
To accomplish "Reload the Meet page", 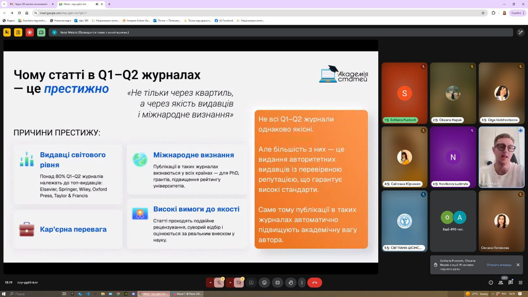I will click(19, 13).
